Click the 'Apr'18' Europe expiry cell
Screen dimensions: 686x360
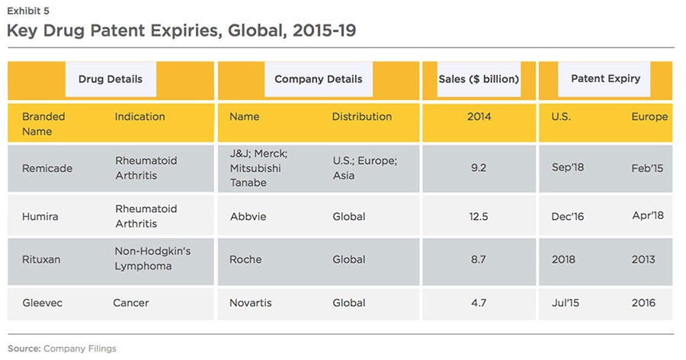[x=647, y=215]
